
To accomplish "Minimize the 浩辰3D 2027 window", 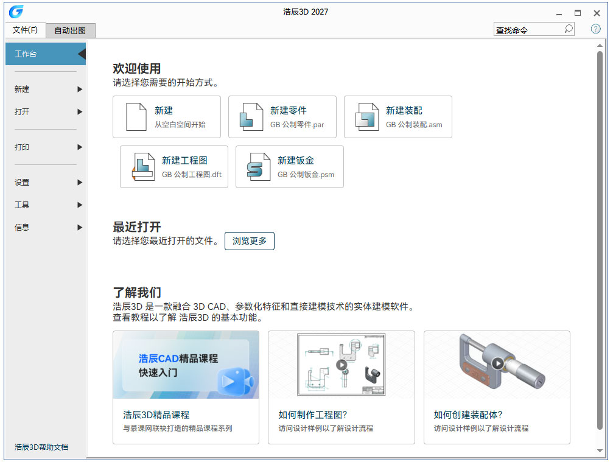I will point(559,13).
